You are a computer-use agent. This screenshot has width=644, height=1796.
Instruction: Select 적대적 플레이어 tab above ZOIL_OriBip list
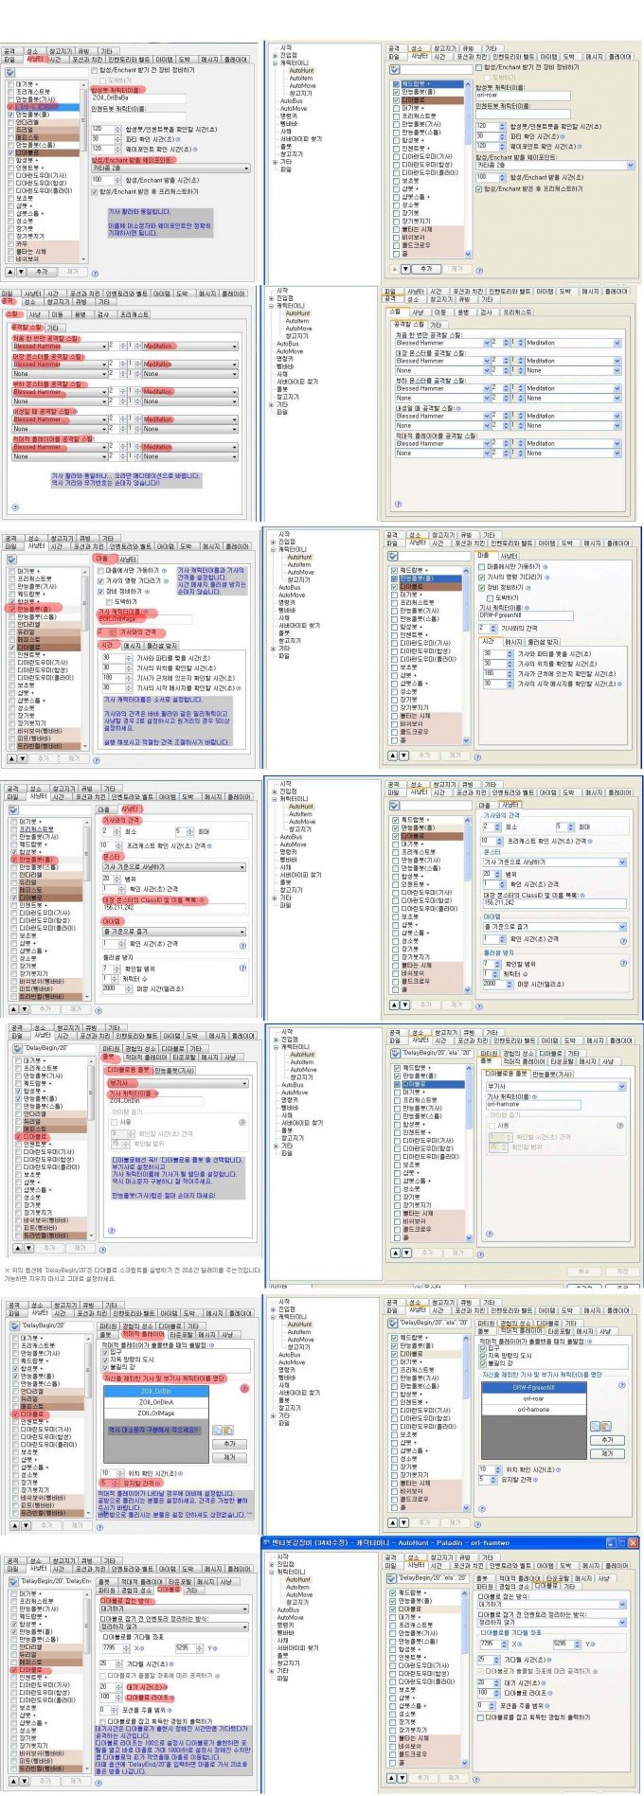click(x=143, y=1335)
